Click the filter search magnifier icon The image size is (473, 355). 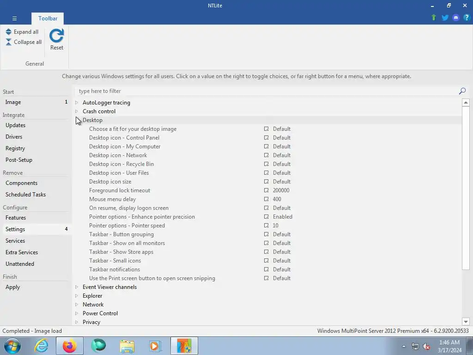(462, 91)
